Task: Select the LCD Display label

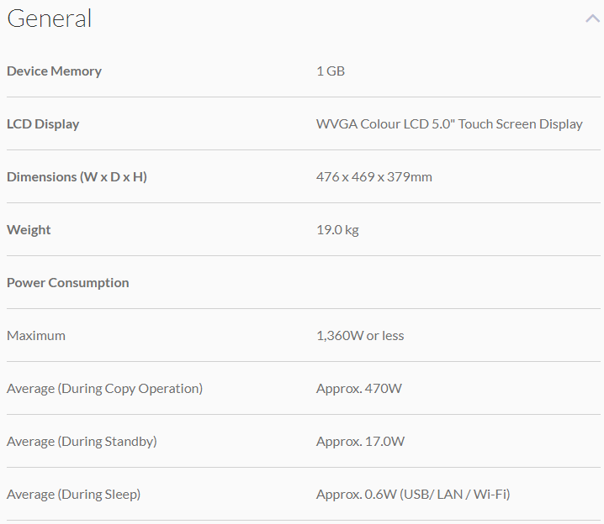Action: pyautogui.click(x=43, y=124)
